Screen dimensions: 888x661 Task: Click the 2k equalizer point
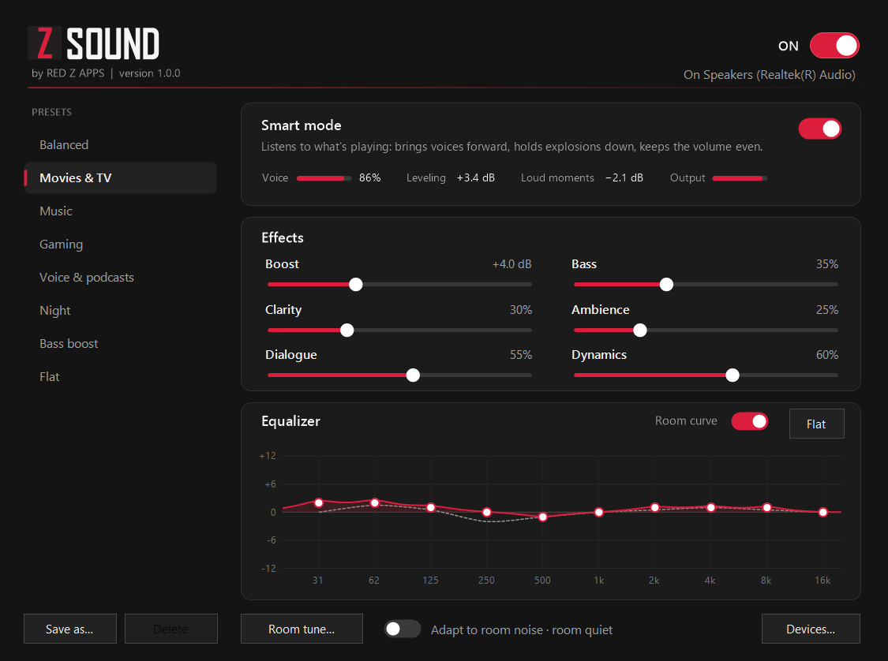coord(654,507)
